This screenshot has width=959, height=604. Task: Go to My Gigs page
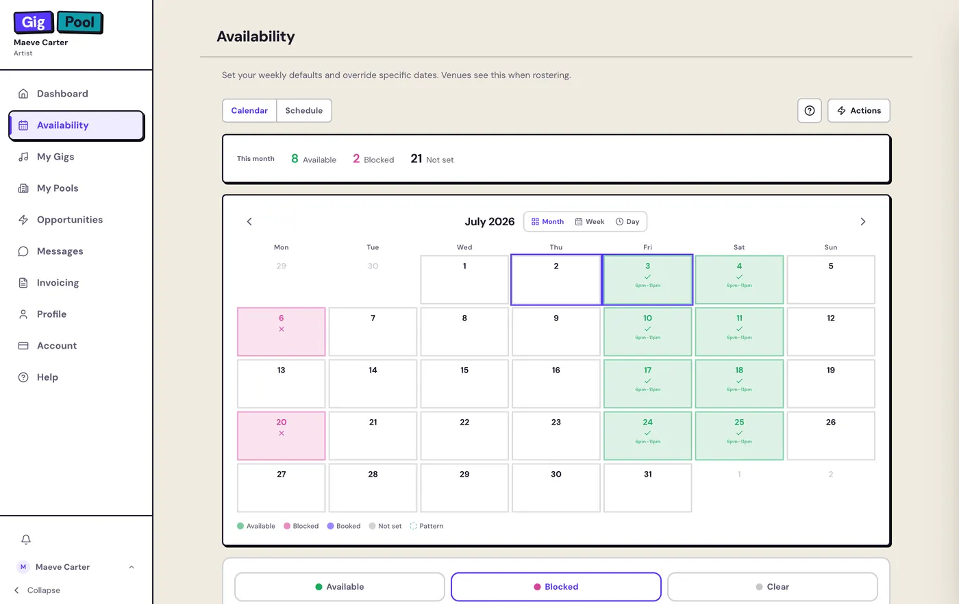point(76,157)
